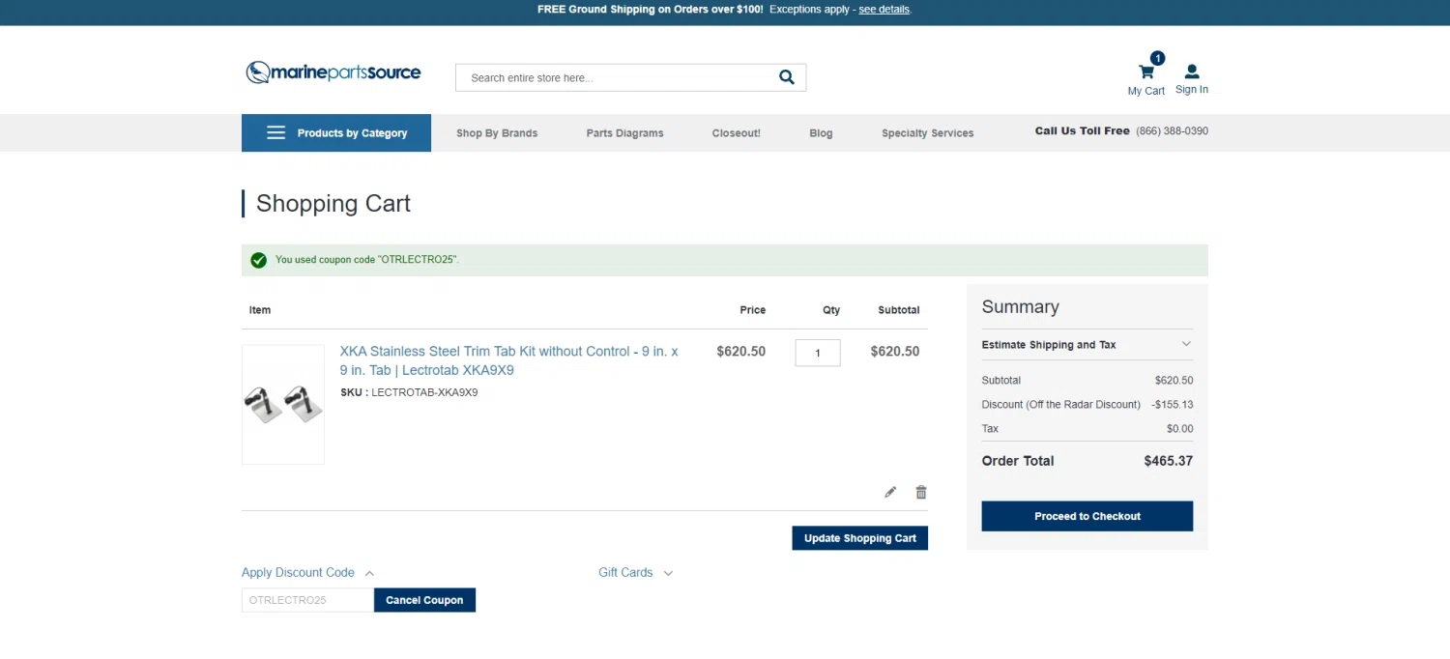Click the Lectrotab product thumbnail image
Image resolution: width=1450 pixels, height=659 pixels.
coord(283,405)
